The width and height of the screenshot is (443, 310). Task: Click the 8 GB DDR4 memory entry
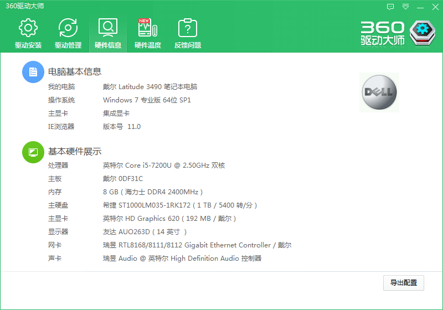[153, 192]
